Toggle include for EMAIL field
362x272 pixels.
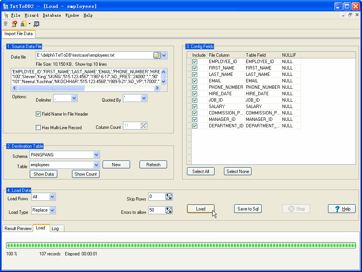tap(195, 81)
